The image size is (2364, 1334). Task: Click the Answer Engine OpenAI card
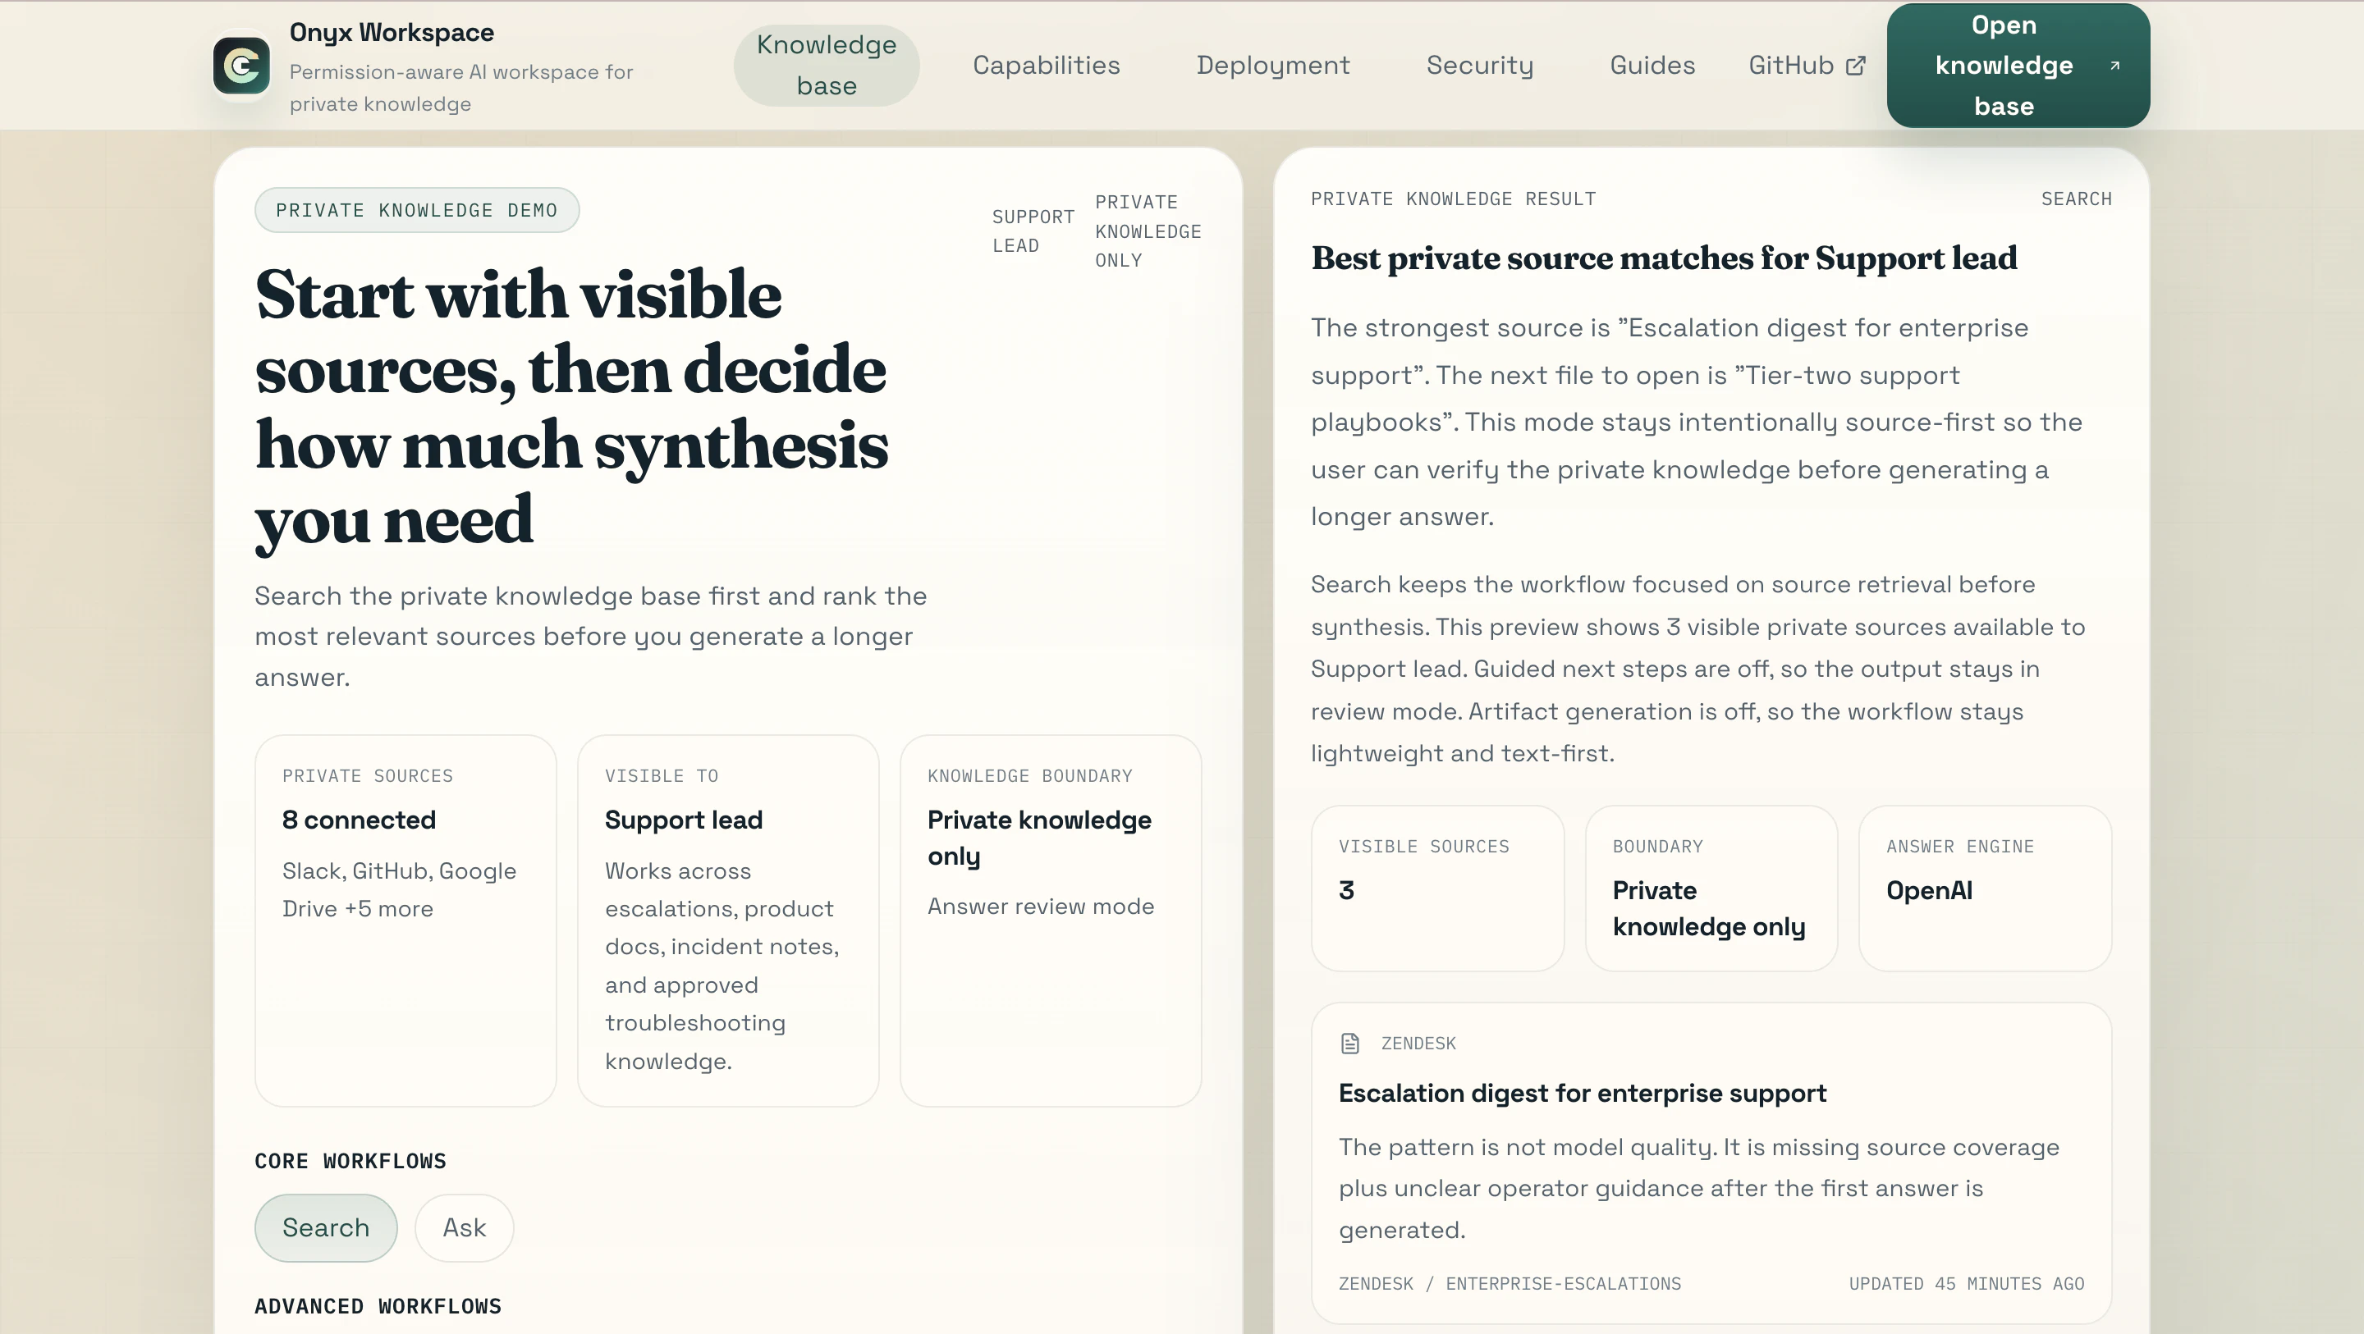click(x=1984, y=889)
